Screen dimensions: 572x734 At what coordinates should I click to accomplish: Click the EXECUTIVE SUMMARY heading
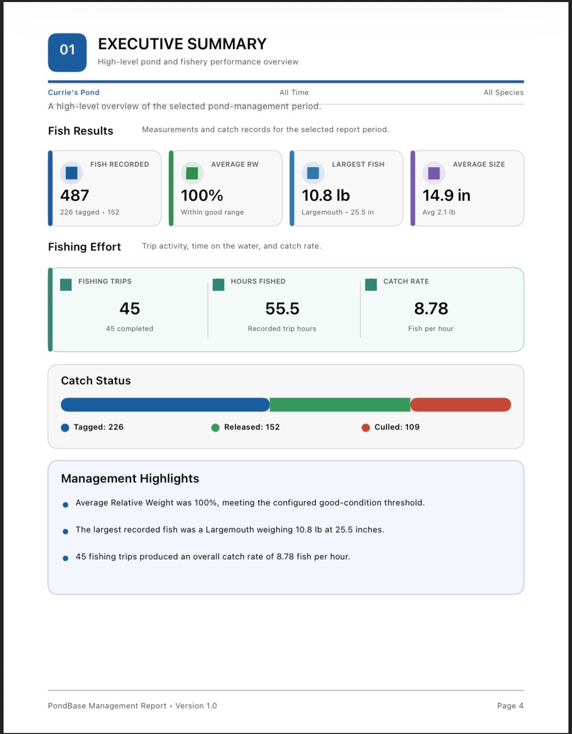pyautogui.click(x=182, y=44)
